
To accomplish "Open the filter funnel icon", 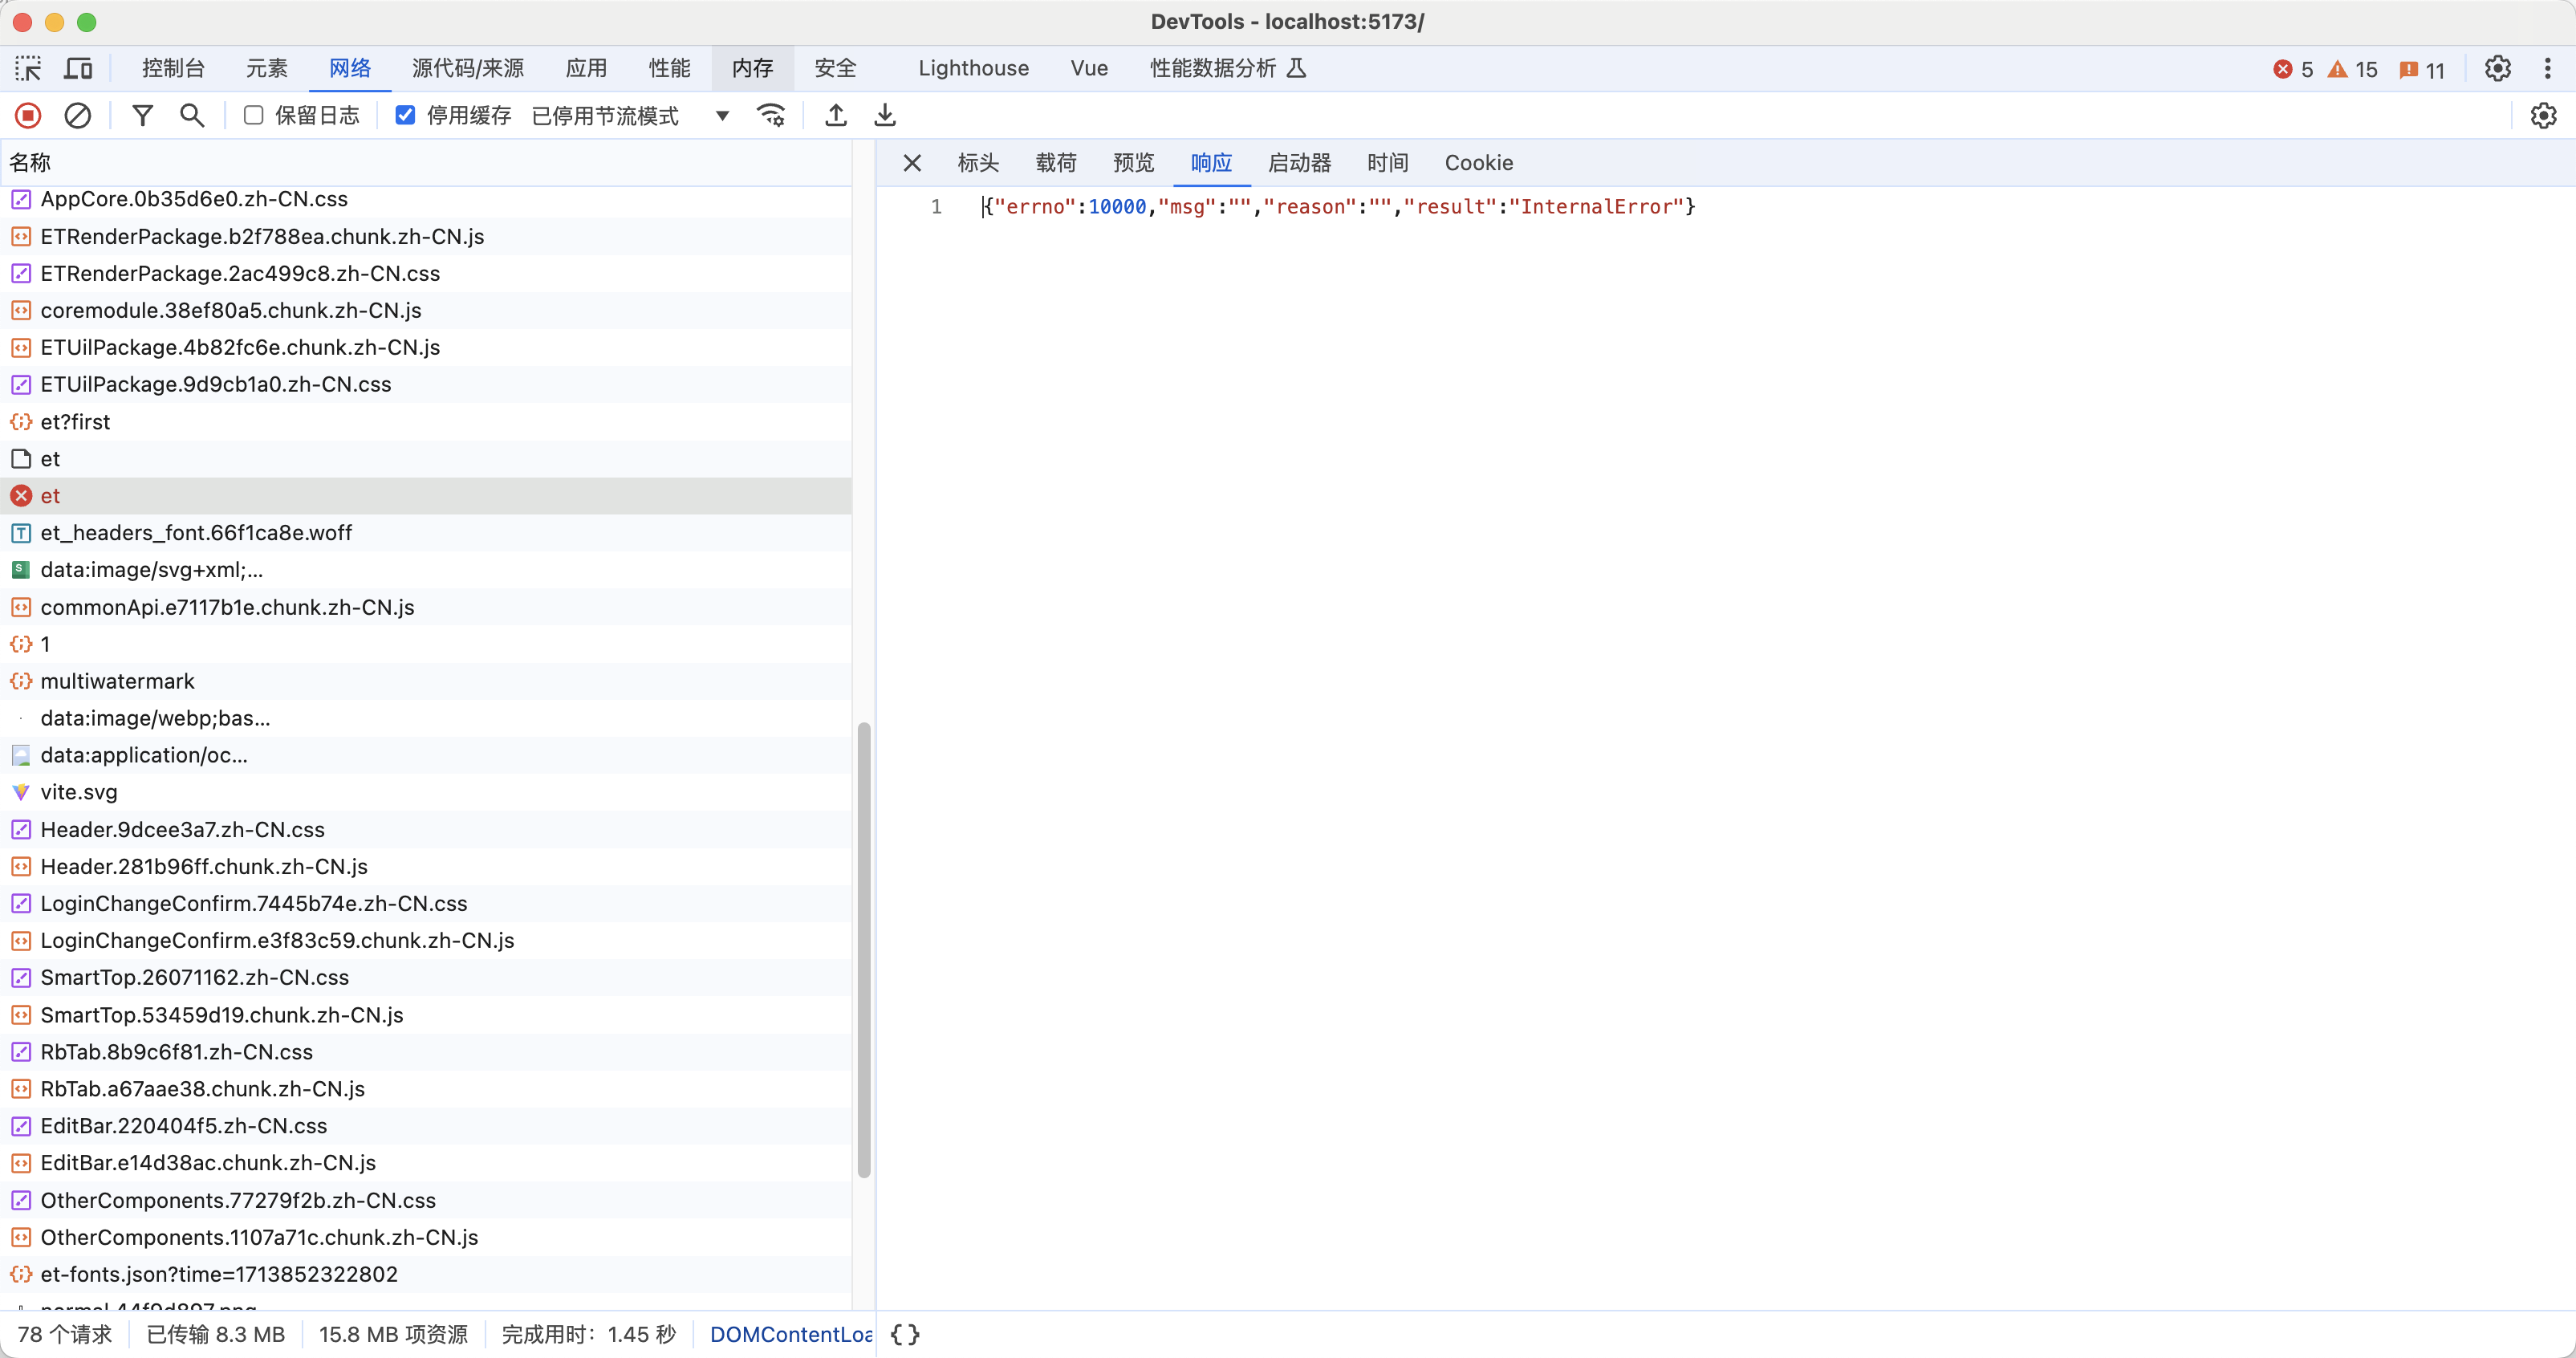I will pyautogui.click(x=143, y=116).
